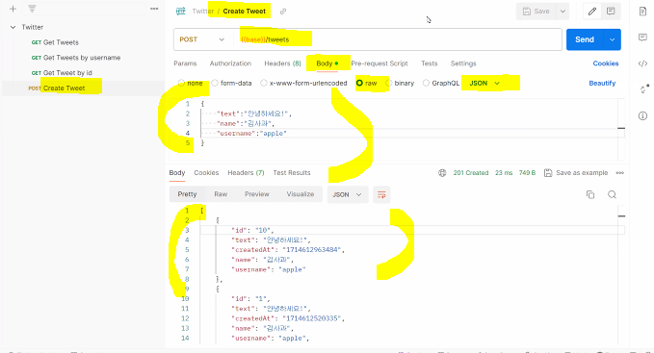This screenshot has height=353, width=654.
Task: Open the Test Results tab
Action: pyautogui.click(x=292, y=173)
